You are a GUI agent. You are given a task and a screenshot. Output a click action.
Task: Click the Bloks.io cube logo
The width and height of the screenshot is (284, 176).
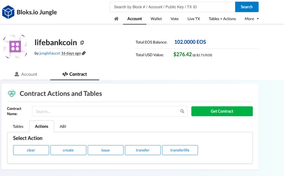coord(8,12)
